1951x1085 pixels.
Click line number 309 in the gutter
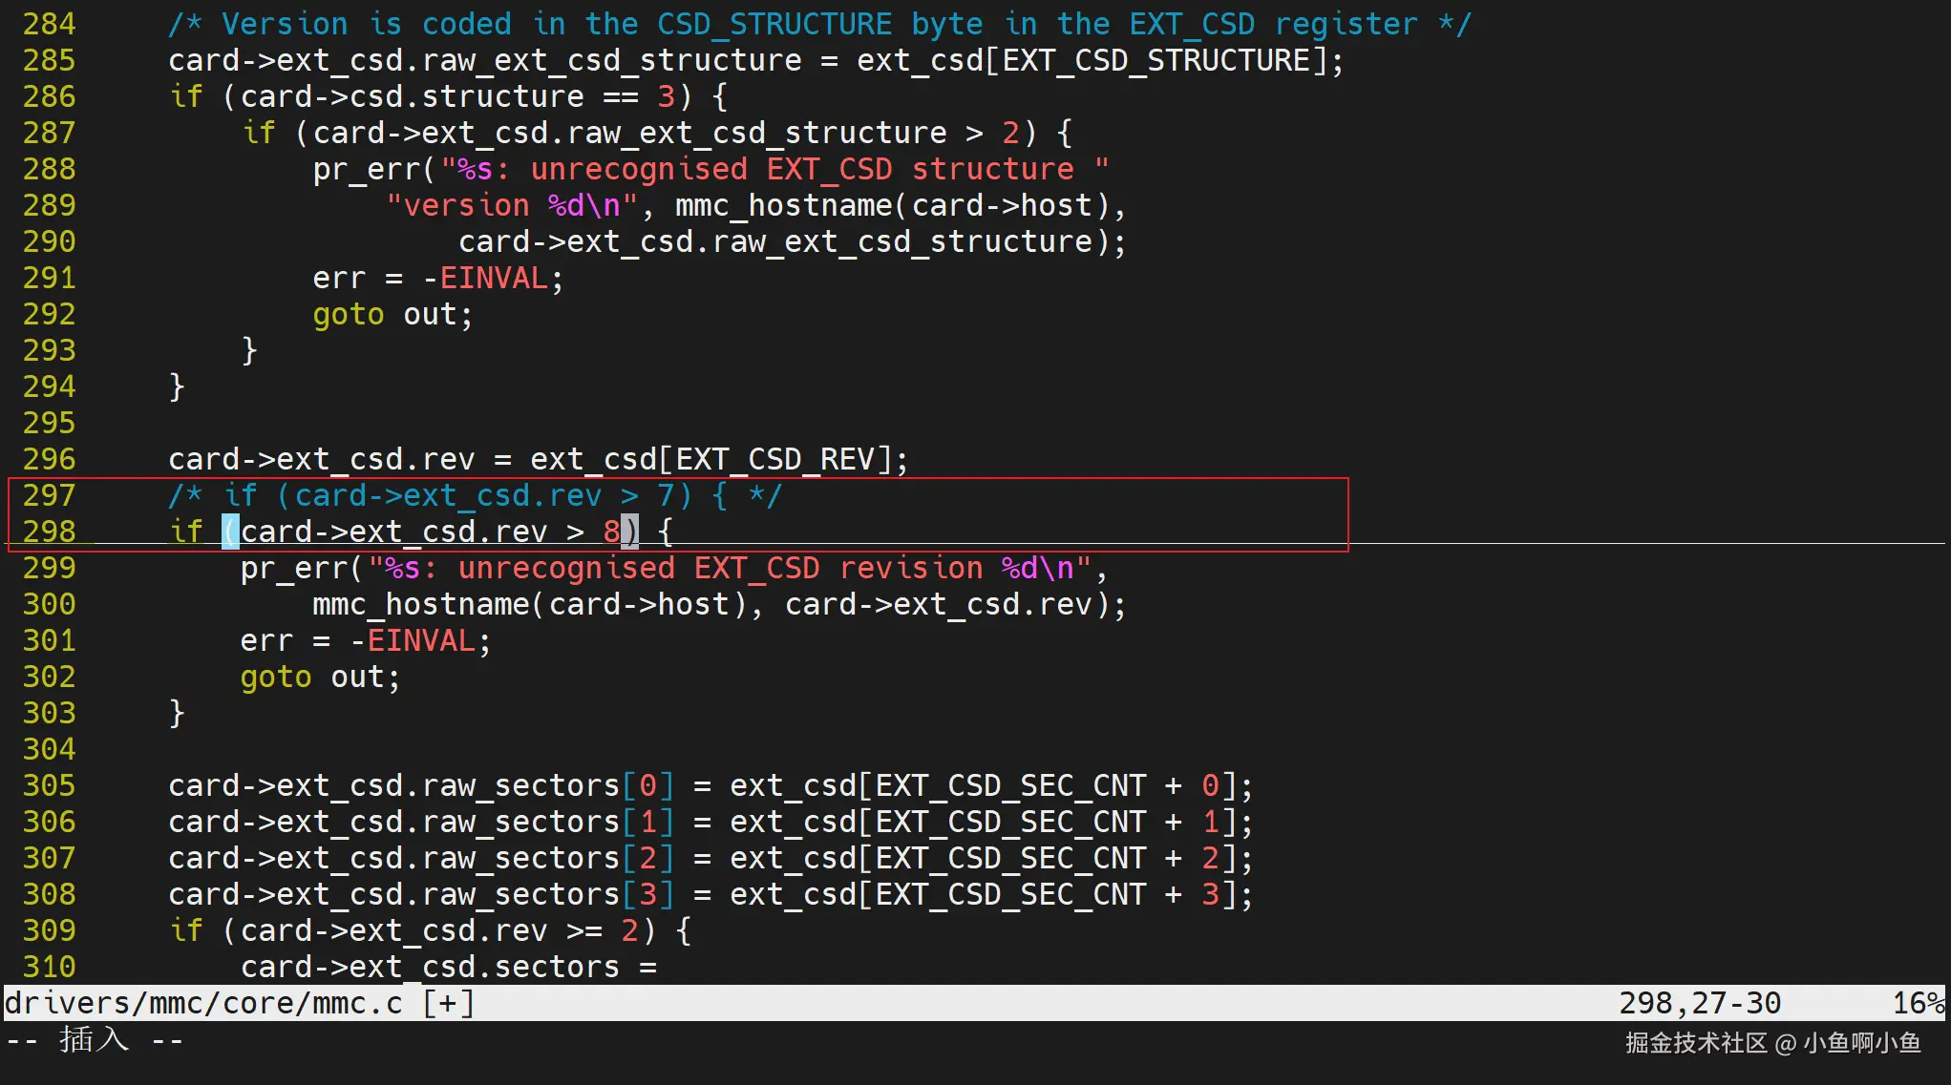[49, 930]
